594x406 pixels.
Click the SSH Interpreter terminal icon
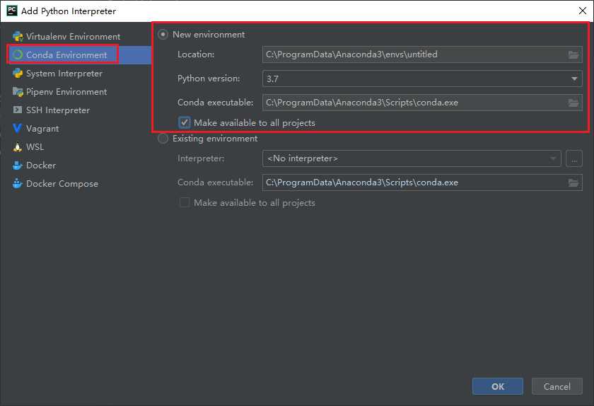tap(18, 110)
